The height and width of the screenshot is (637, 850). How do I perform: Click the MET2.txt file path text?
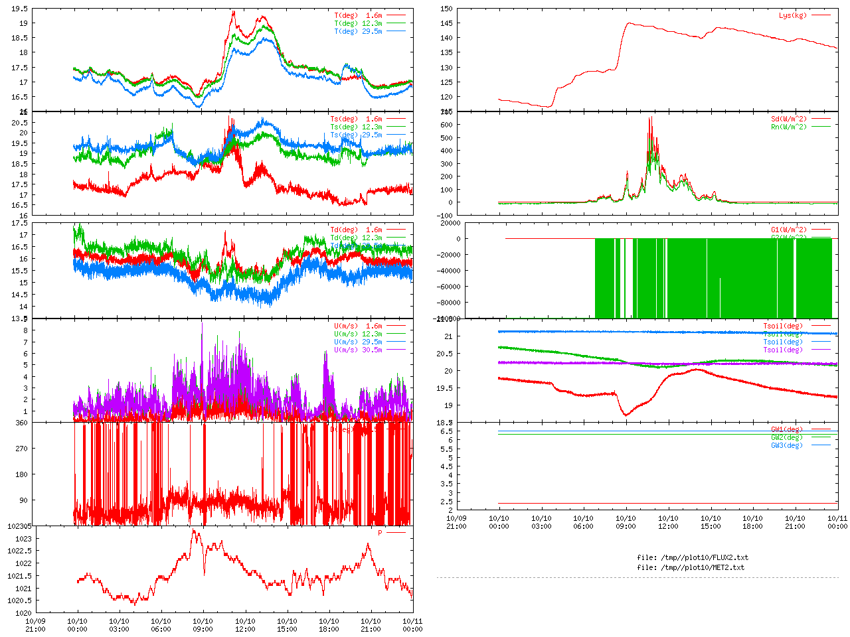click(691, 567)
